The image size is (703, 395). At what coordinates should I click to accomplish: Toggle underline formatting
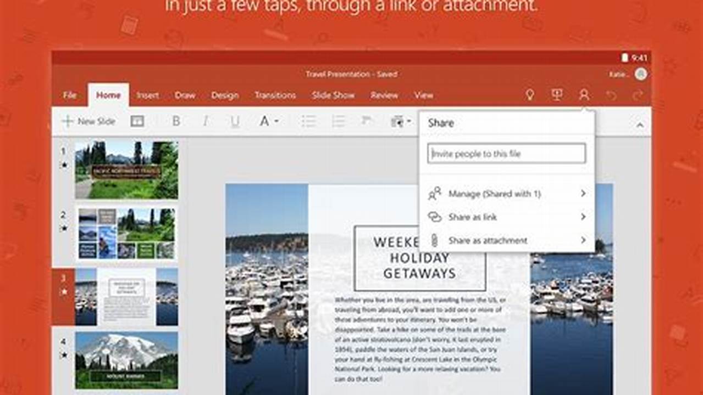(x=234, y=121)
